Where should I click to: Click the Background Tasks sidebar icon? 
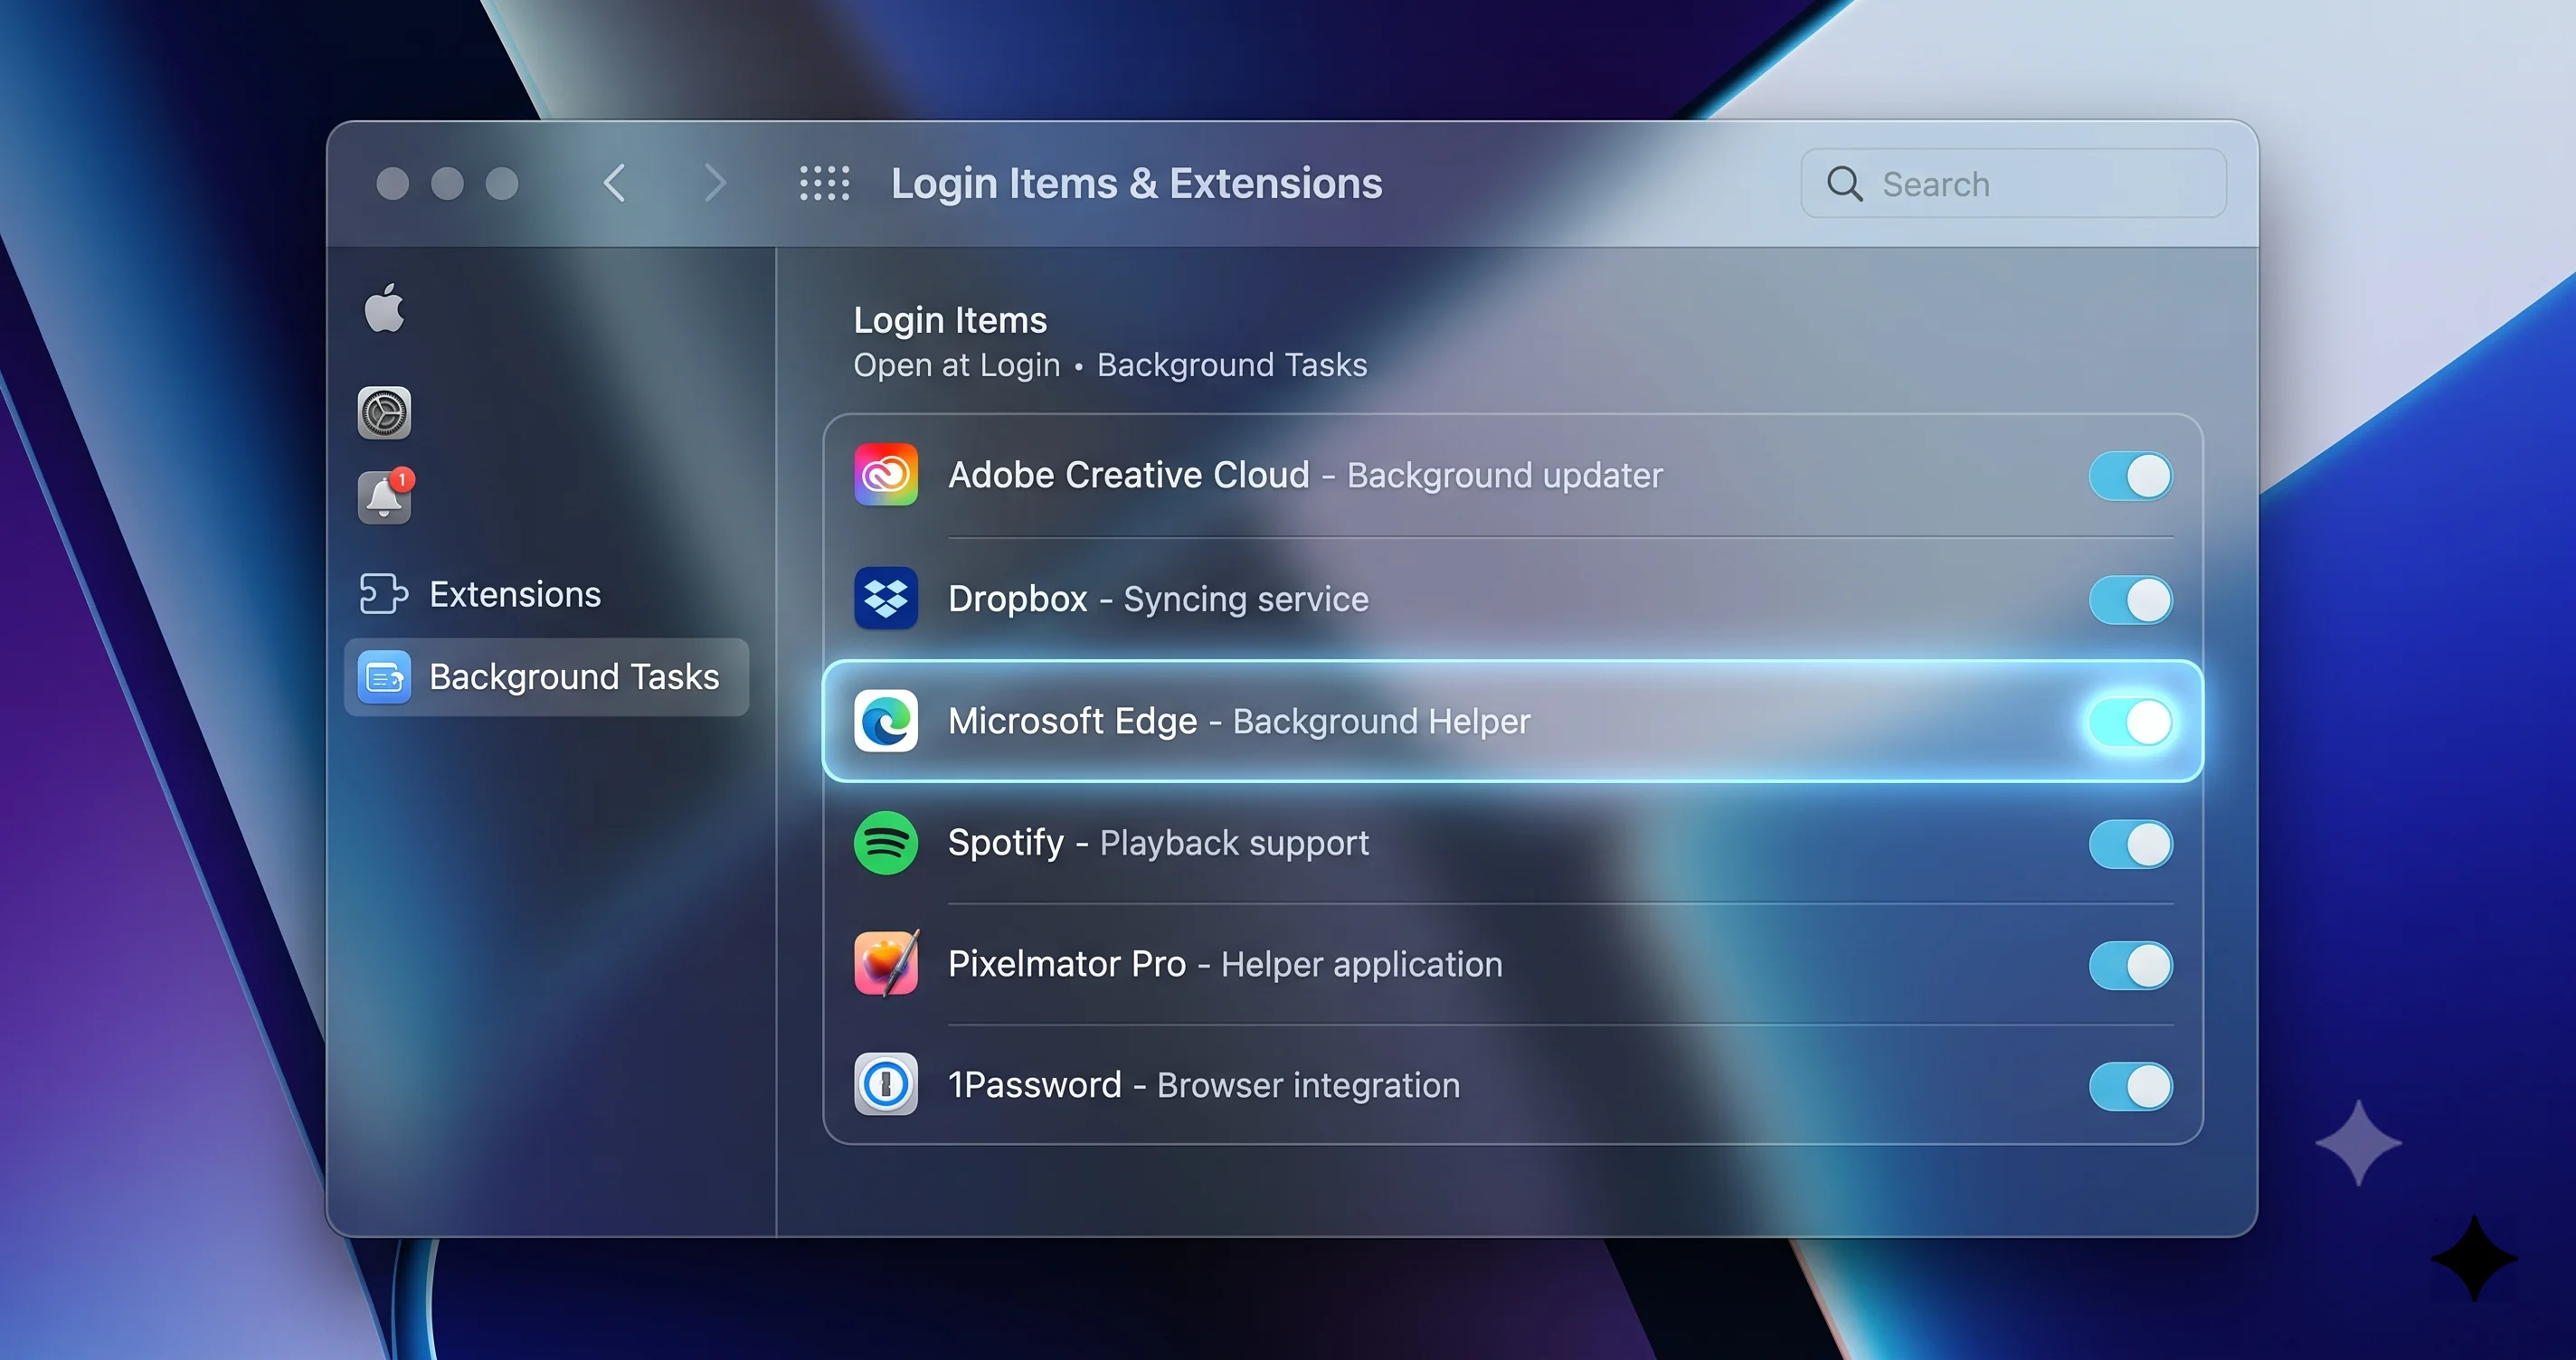tap(384, 677)
